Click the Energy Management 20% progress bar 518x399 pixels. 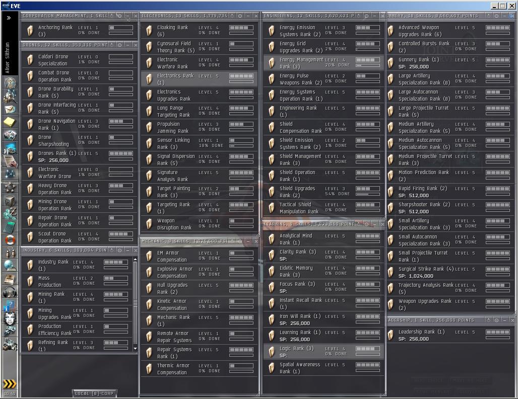point(368,65)
